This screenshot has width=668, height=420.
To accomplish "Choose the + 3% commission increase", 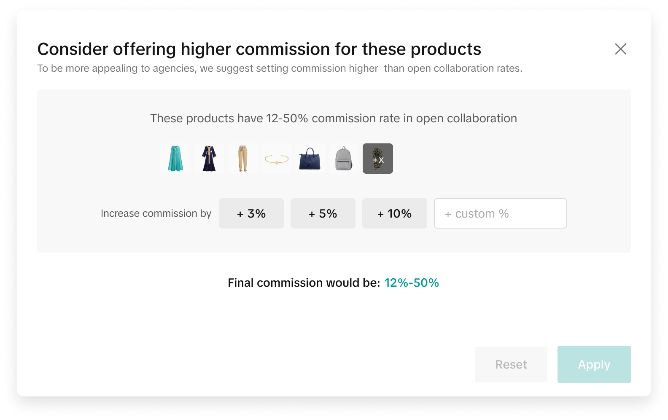I will coord(251,213).
